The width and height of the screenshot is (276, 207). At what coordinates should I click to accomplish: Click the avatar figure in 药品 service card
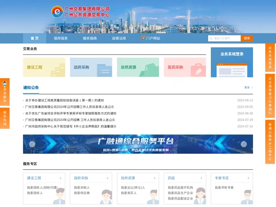(200, 196)
